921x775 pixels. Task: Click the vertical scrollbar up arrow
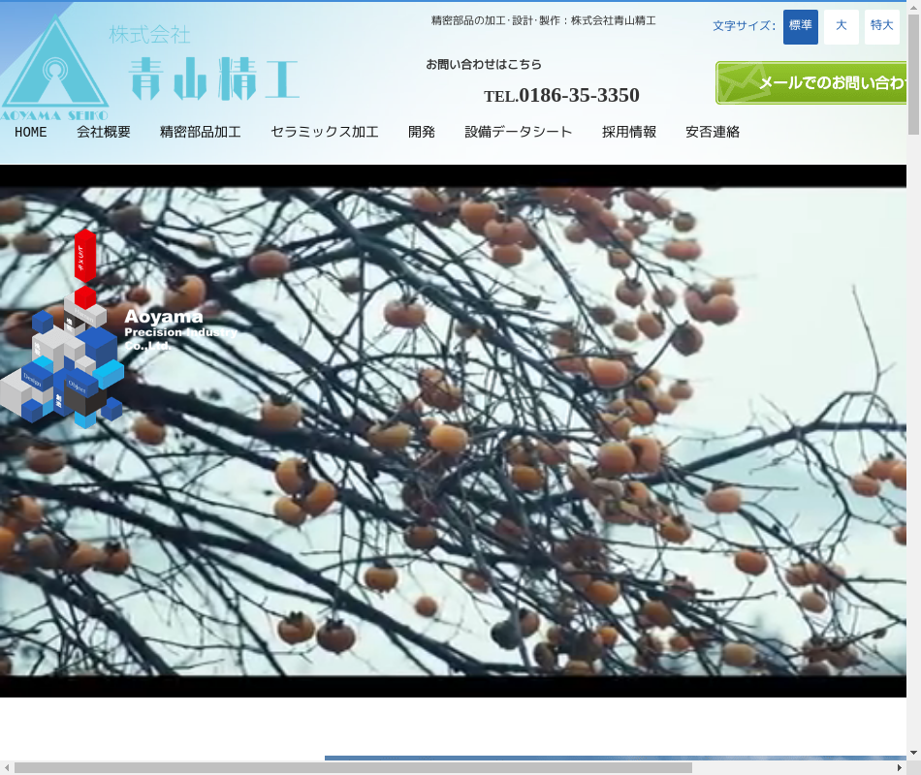[913, 8]
